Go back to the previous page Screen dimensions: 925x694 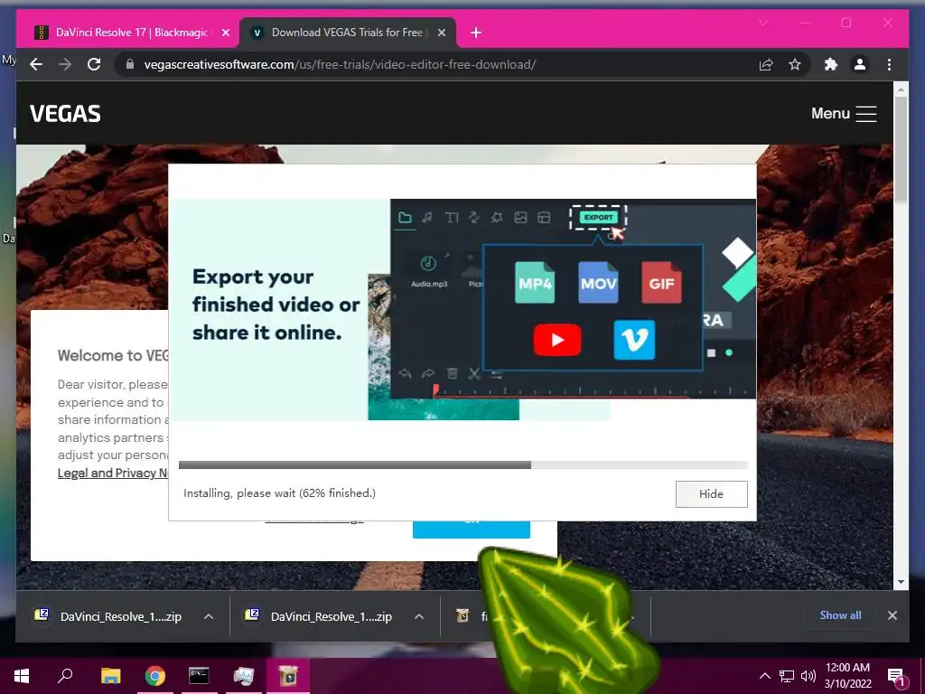point(36,64)
